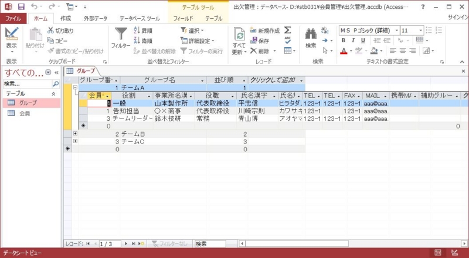
Task: Click the fill color bucket icon
Action: coord(374,51)
